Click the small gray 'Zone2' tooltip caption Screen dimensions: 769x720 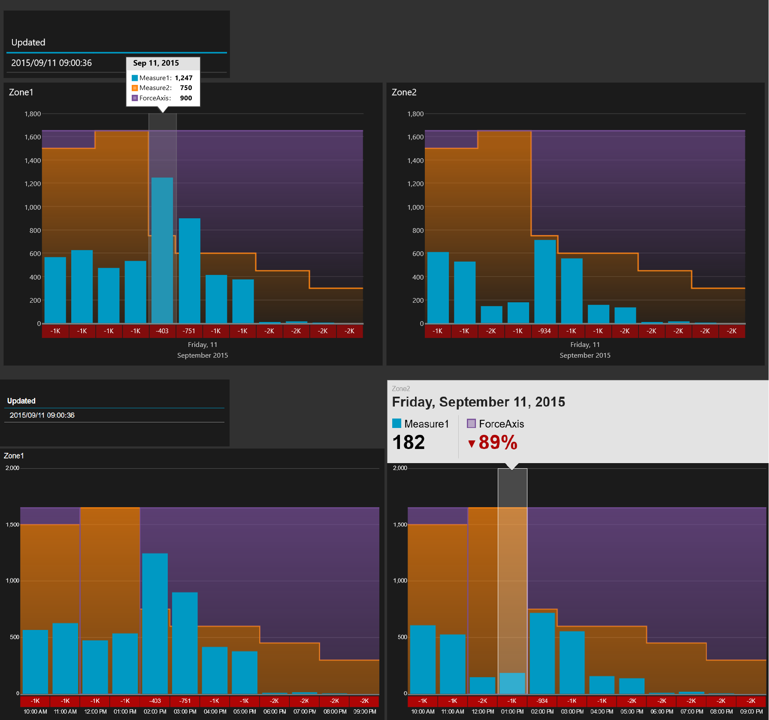tap(401, 389)
